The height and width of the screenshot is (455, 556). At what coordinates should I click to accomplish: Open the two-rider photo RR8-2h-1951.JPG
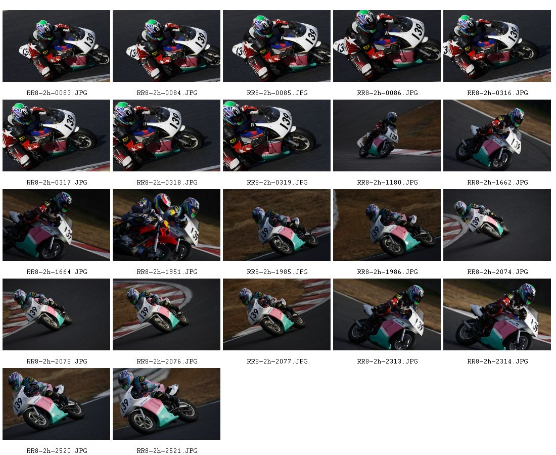tap(167, 225)
